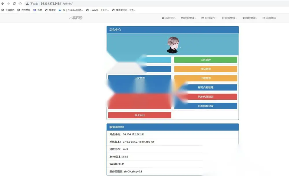This screenshot has height=176, width=289.
Task: Open the orange 网站管理 button
Action: (206, 69)
